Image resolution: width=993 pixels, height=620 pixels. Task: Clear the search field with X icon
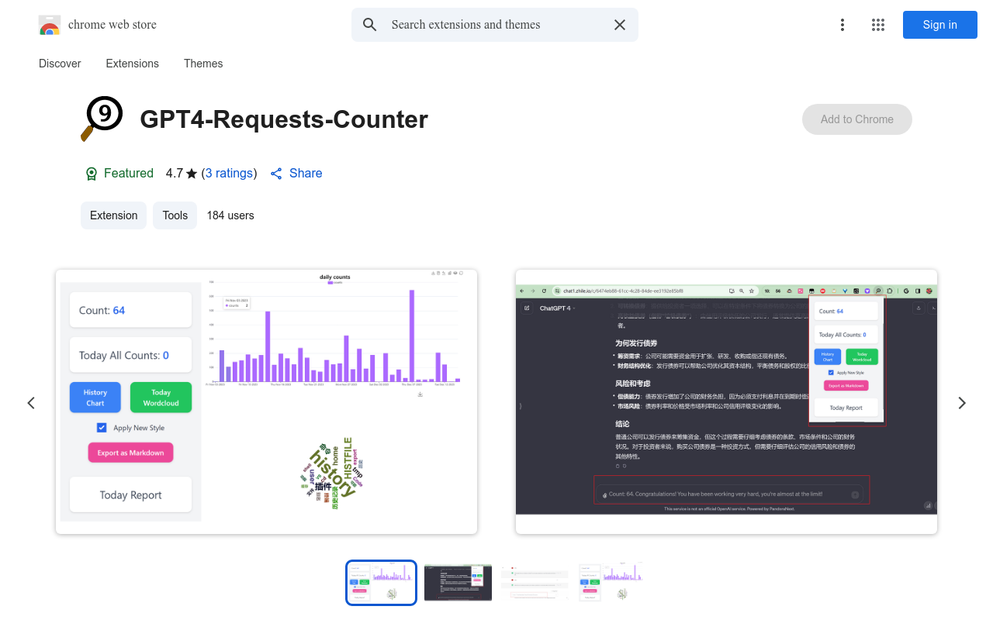point(620,25)
